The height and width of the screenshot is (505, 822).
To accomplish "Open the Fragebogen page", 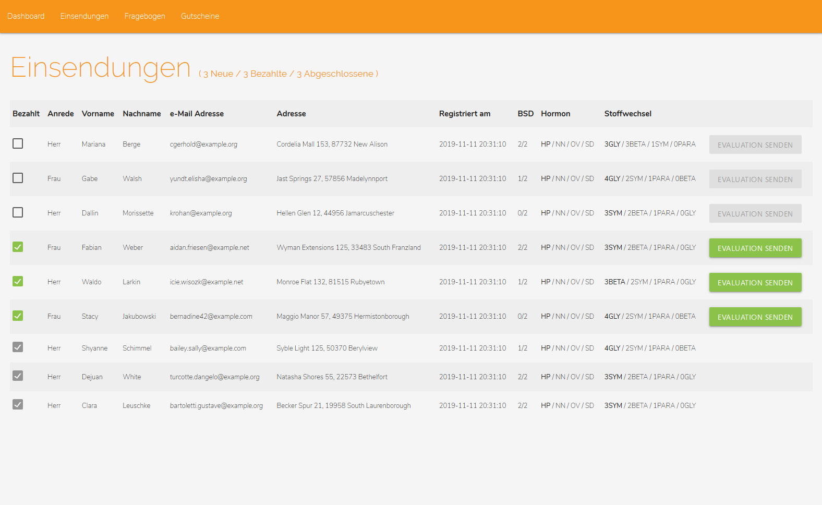I will pos(144,16).
